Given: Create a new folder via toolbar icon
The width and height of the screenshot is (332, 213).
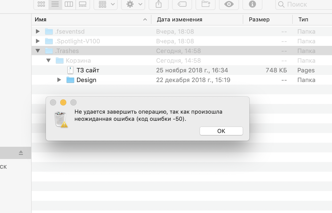Looking at the screenshot, I should pos(206,4).
